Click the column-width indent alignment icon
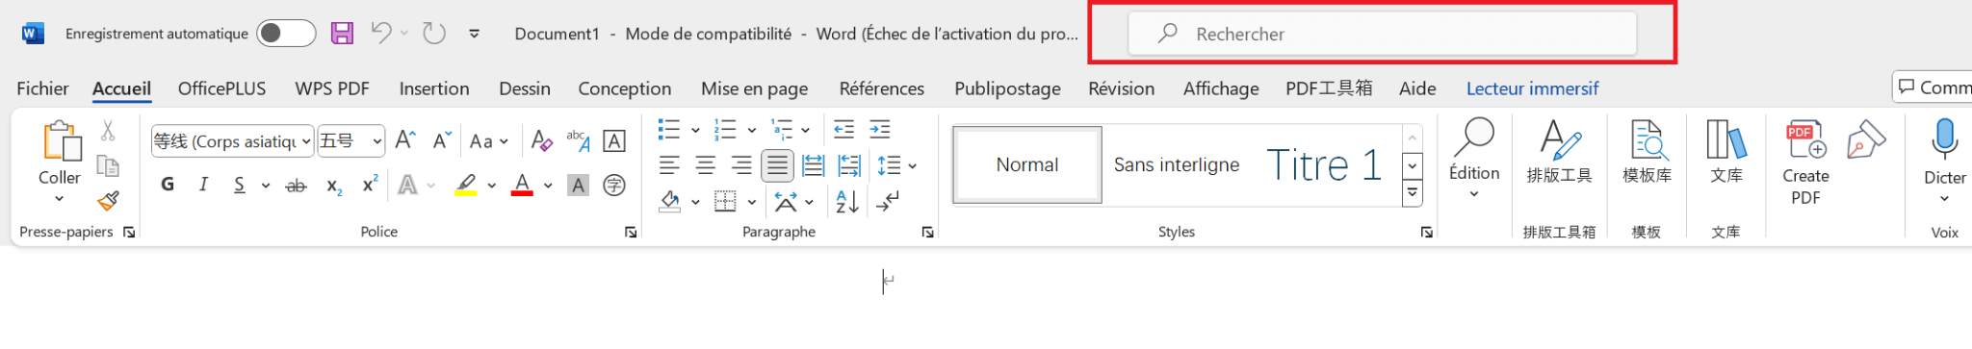Screen dimensions: 1972x349 click(849, 165)
